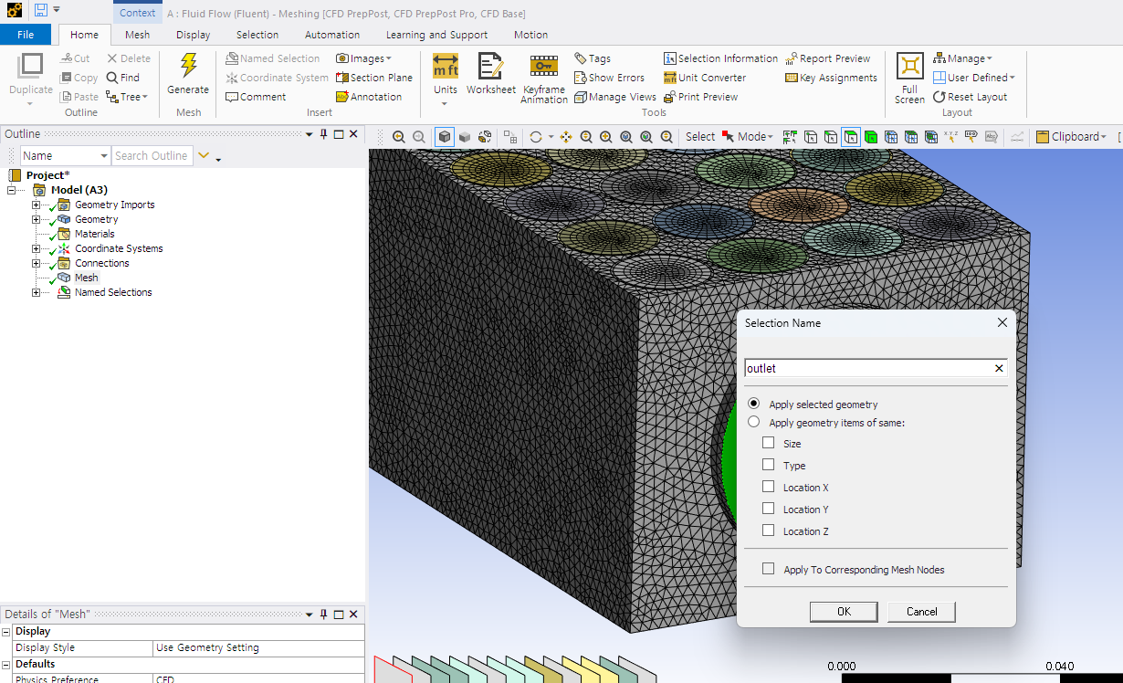Switch to the Display ribbon tab
This screenshot has width=1123, height=683.
point(193,35)
